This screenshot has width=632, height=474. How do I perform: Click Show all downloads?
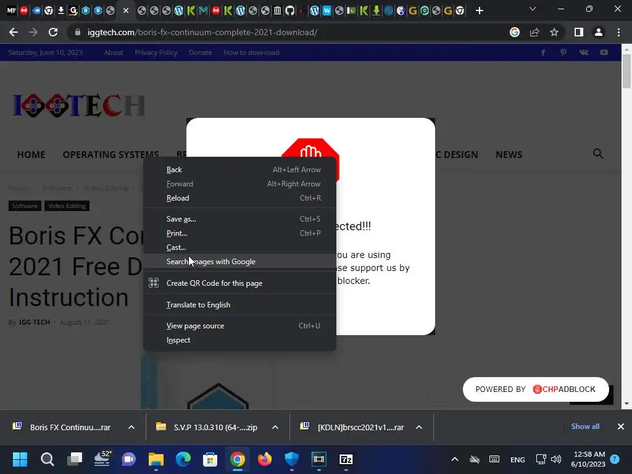pyautogui.click(x=585, y=426)
